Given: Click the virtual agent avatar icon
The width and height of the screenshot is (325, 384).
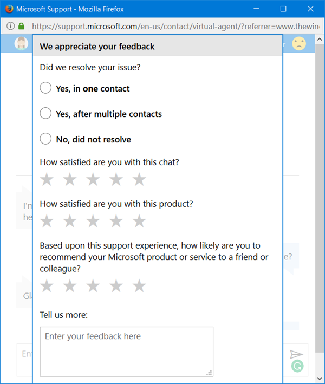Looking at the screenshot, I should 21,43.
